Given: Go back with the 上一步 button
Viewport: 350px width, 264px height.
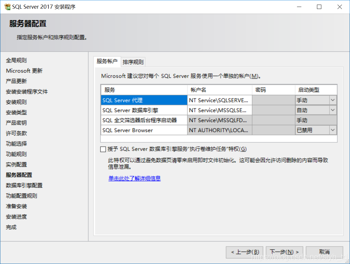Looking at the screenshot, I should point(245,252).
